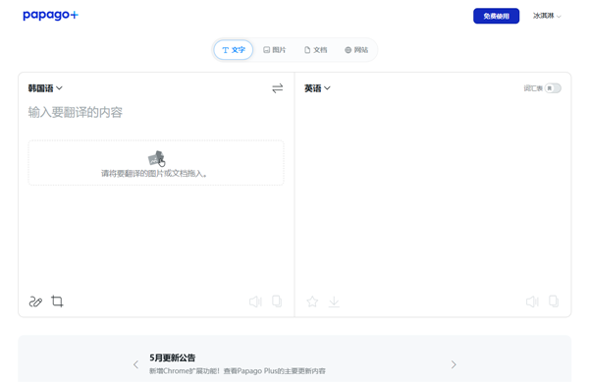Copy the translated text
This screenshot has width=589, height=383.
pos(554,301)
